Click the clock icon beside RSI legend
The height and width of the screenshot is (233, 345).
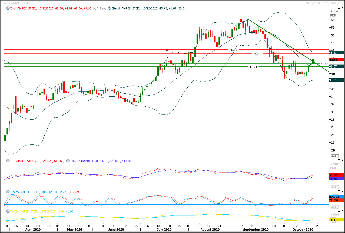pos(8,161)
